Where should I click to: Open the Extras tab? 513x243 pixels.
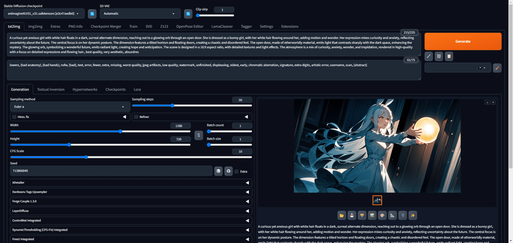point(56,26)
